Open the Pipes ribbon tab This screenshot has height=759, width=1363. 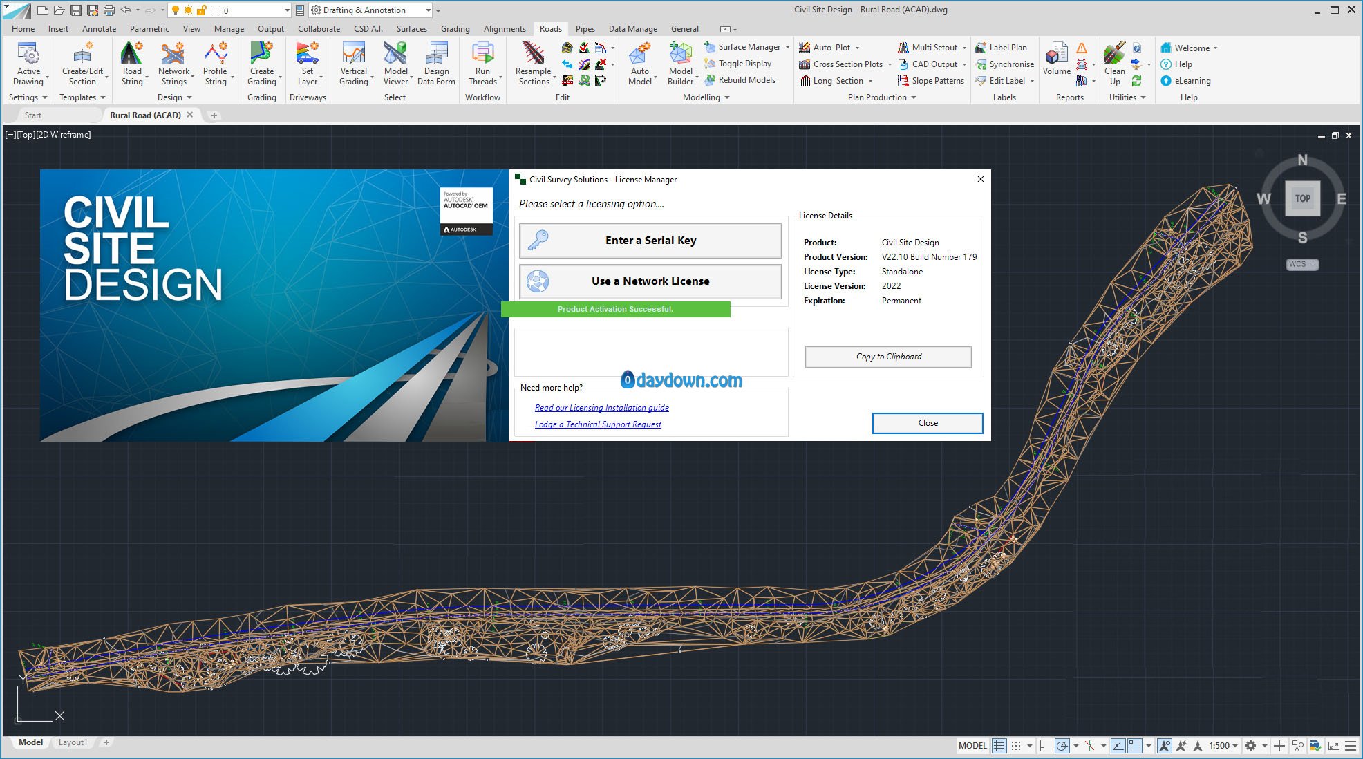click(x=585, y=29)
